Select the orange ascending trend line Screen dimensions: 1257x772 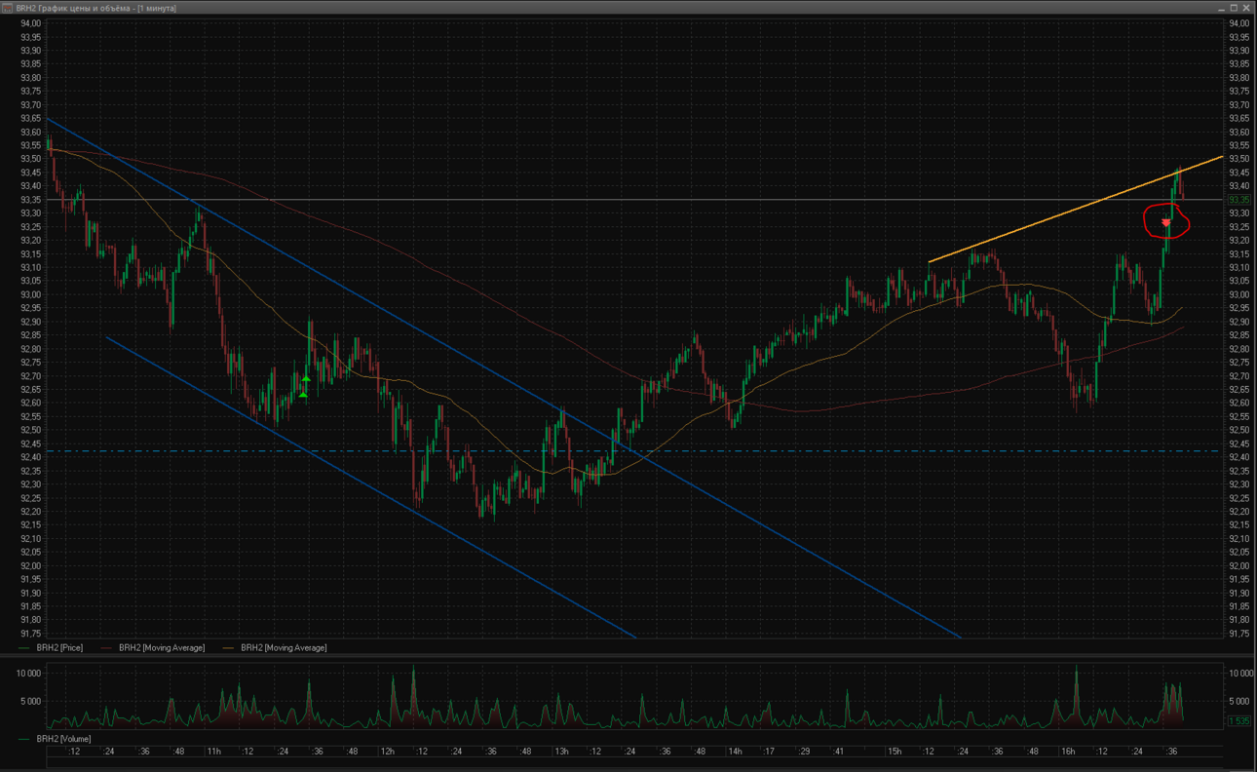1075,209
